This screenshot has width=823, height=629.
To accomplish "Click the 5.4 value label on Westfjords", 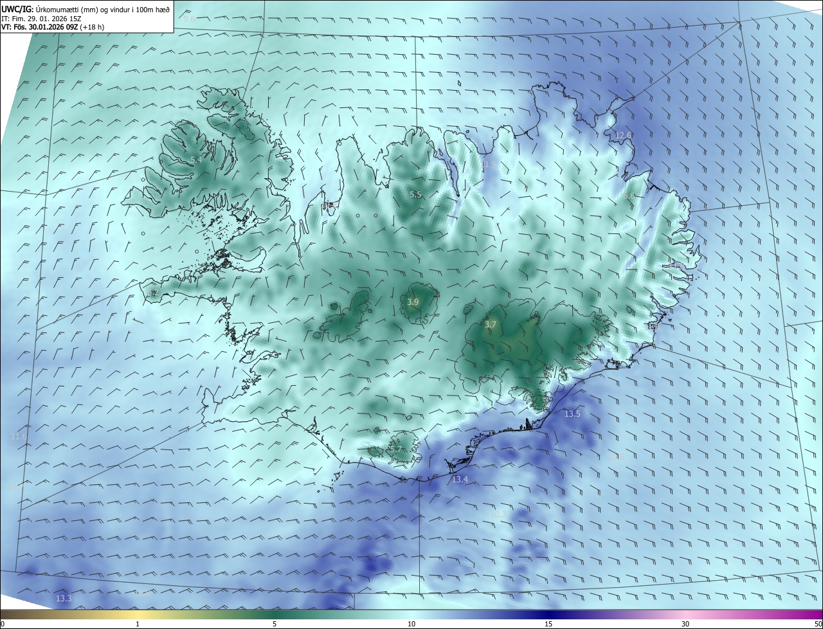I will click(196, 160).
